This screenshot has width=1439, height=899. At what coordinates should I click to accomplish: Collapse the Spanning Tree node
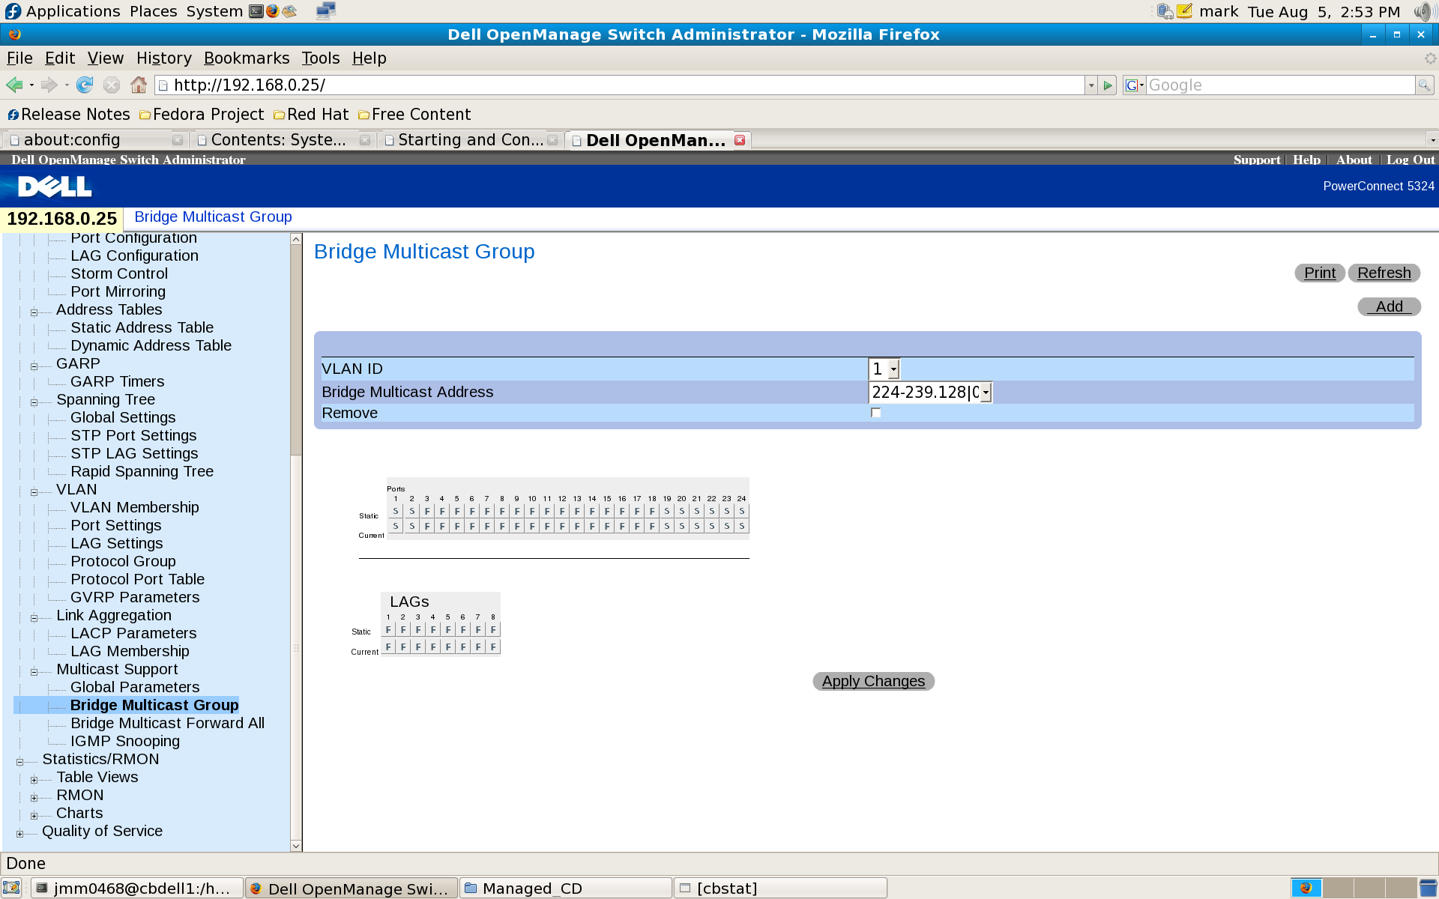click(34, 402)
